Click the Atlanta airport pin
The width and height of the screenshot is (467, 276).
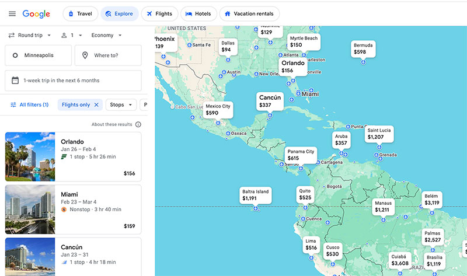pos(280,55)
